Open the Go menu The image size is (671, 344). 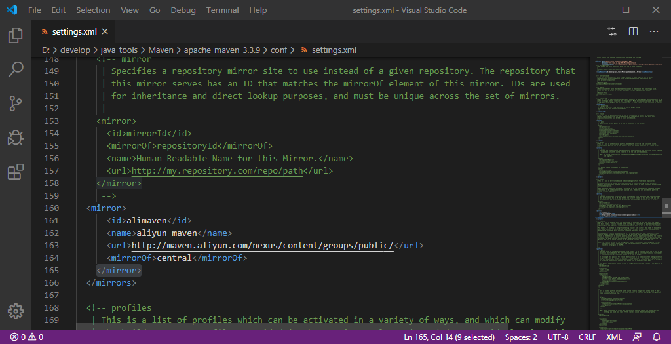(155, 10)
